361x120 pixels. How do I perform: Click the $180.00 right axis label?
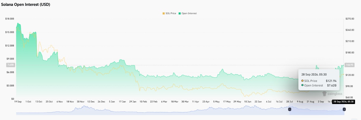pyautogui.click(x=350, y=52)
